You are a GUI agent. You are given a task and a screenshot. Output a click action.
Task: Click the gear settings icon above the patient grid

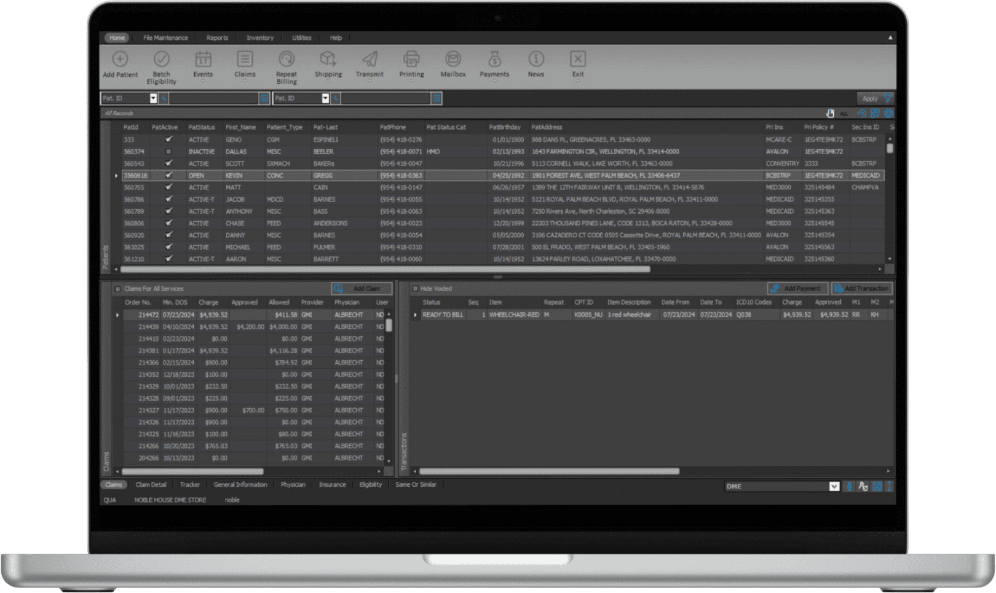pyautogui.click(x=888, y=113)
